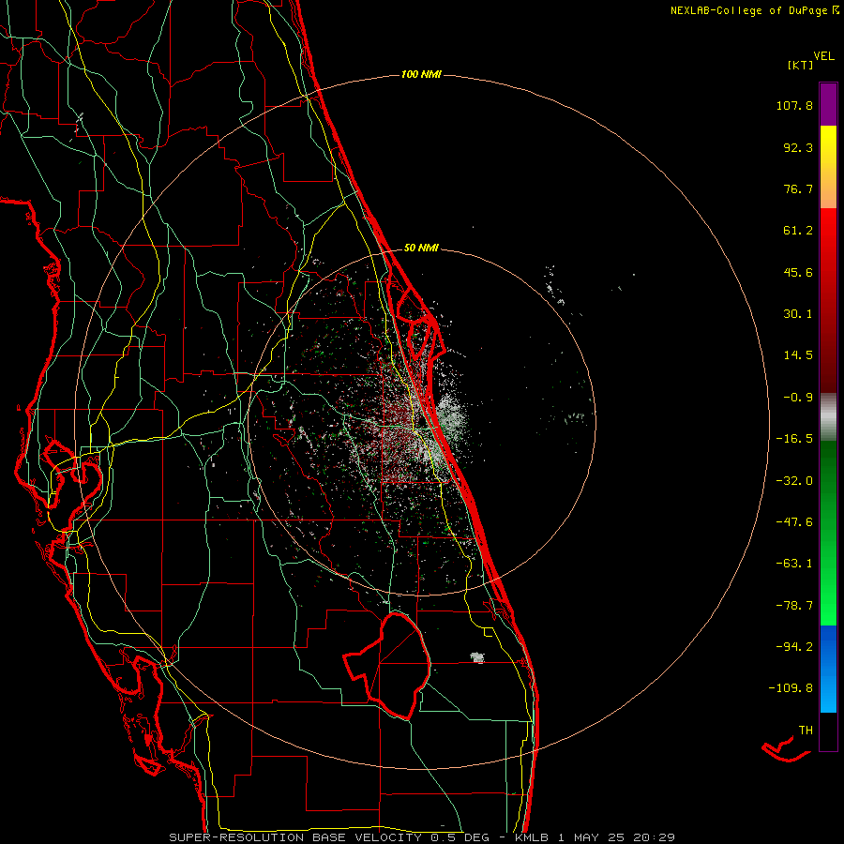844x844 pixels.
Task: Click the TH legend label
Action: [x=806, y=731]
